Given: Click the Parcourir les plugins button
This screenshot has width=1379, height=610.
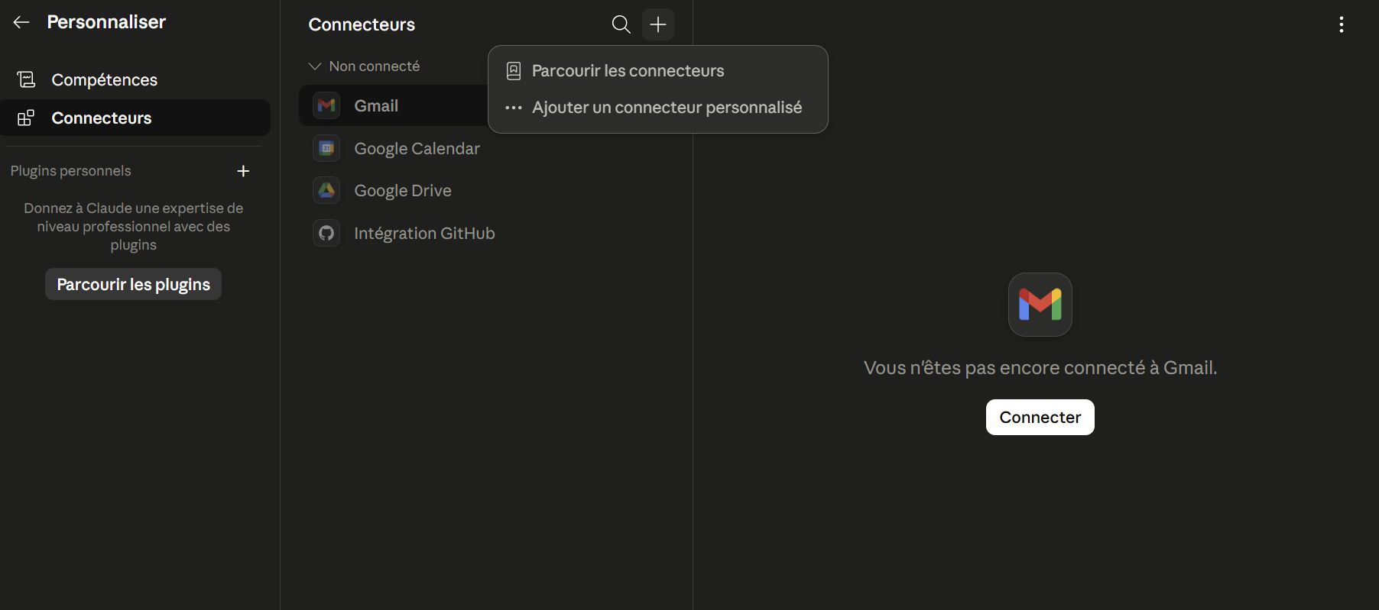Looking at the screenshot, I should pyautogui.click(x=133, y=284).
